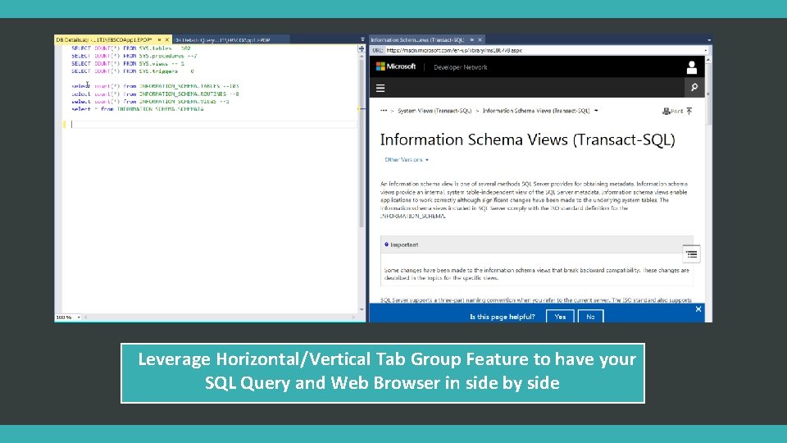This screenshot has width=787, height=443.
Task: Pin the Information Schema Views tab
Action: [x=472, y=39]
